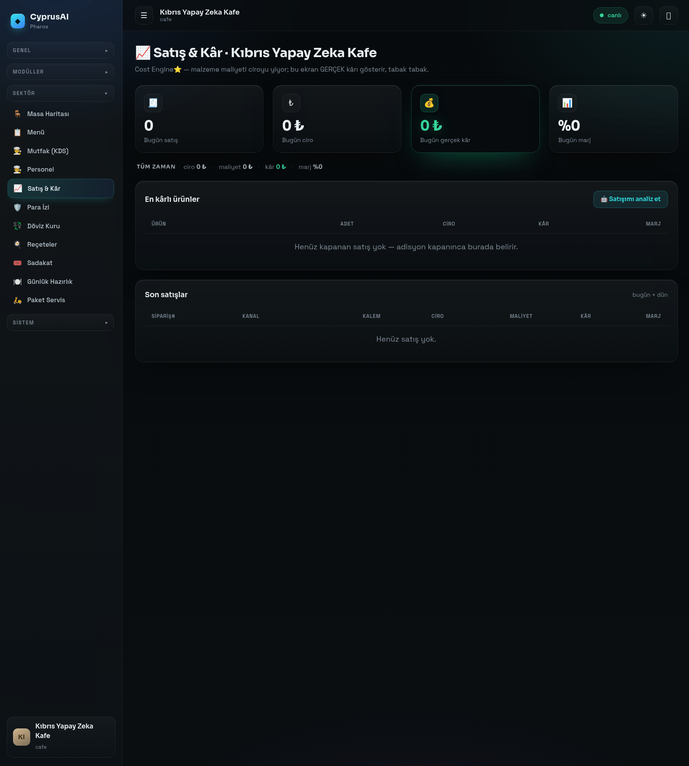The height and width of the screenshot is (766, 689).
Task: Click the ÜRÜN column header
Action: [x=159, y=224]
